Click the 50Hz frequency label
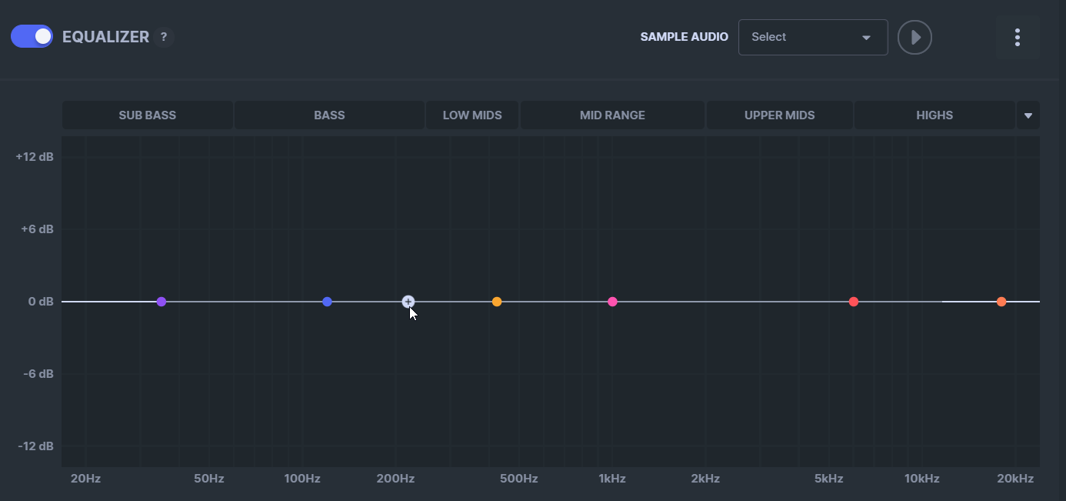 point(209,479)
